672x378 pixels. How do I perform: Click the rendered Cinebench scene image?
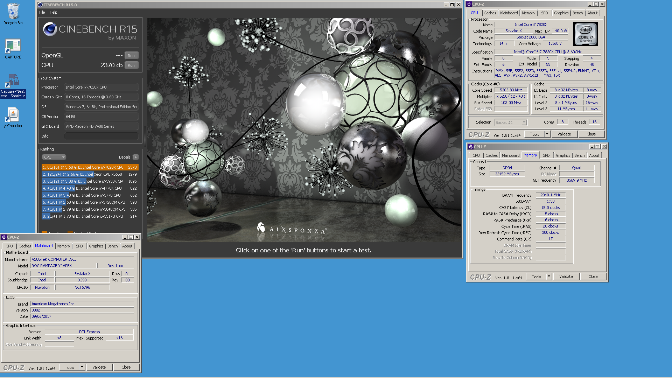click(304, 129)
